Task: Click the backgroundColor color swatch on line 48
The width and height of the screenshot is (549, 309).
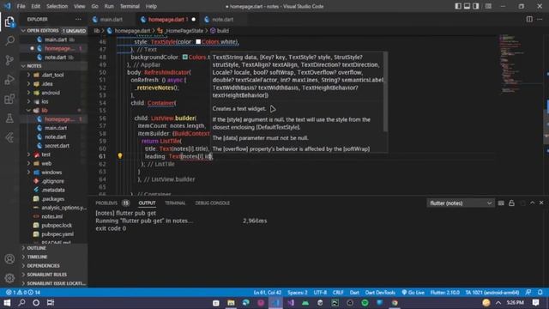Action: pos(185,58)
